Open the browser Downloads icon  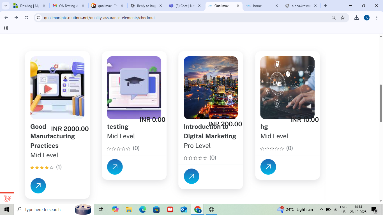(356, 18)
